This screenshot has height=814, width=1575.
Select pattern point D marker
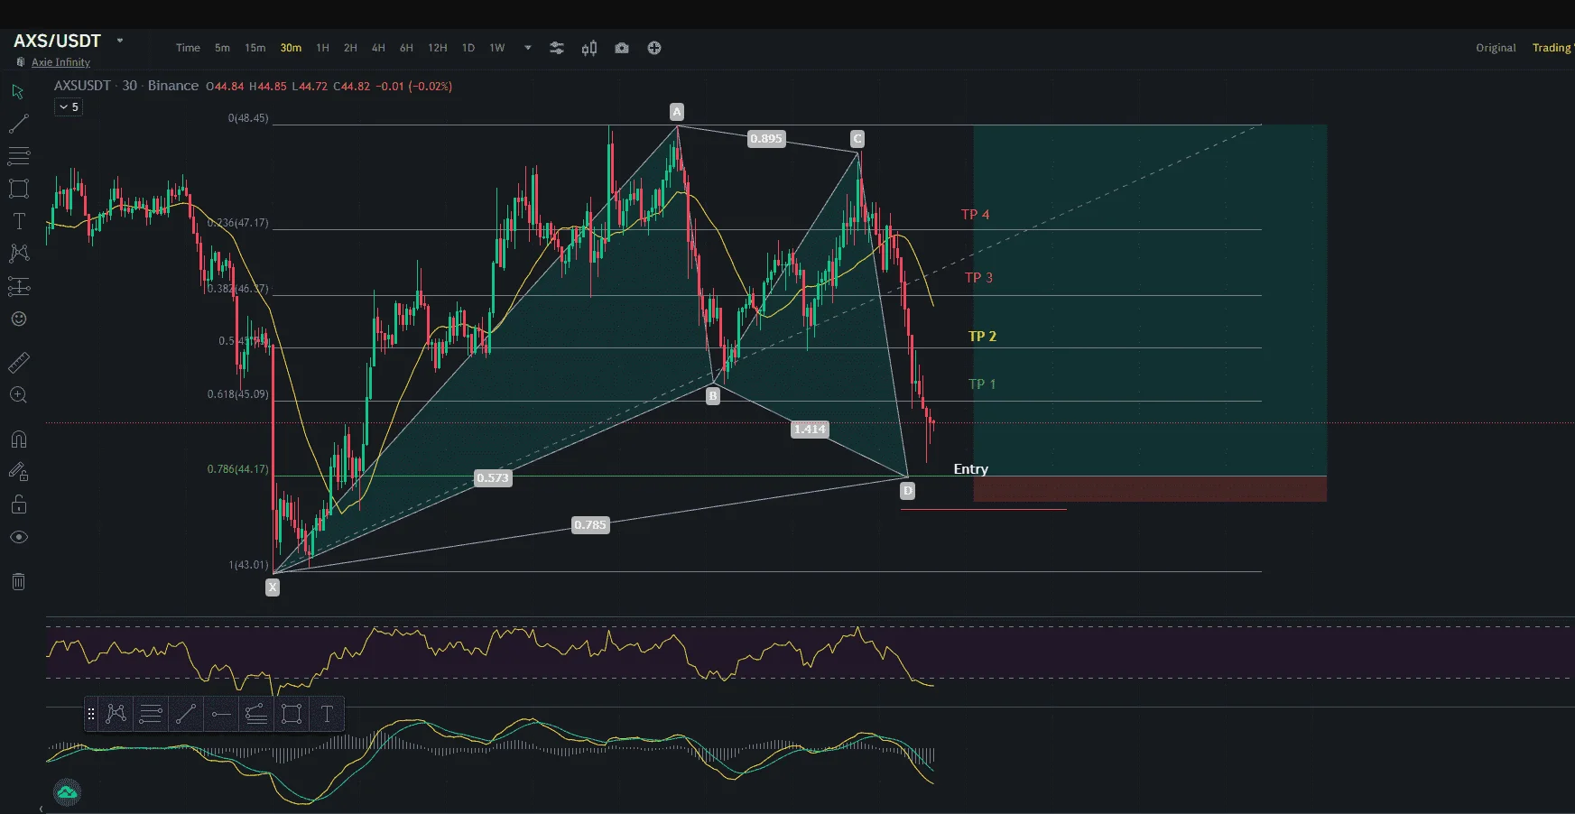tap(908, 491)
